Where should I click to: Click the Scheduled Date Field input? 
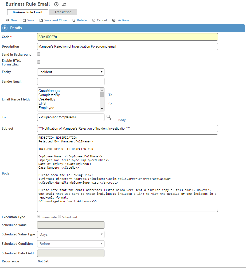[x=71, y=253]
